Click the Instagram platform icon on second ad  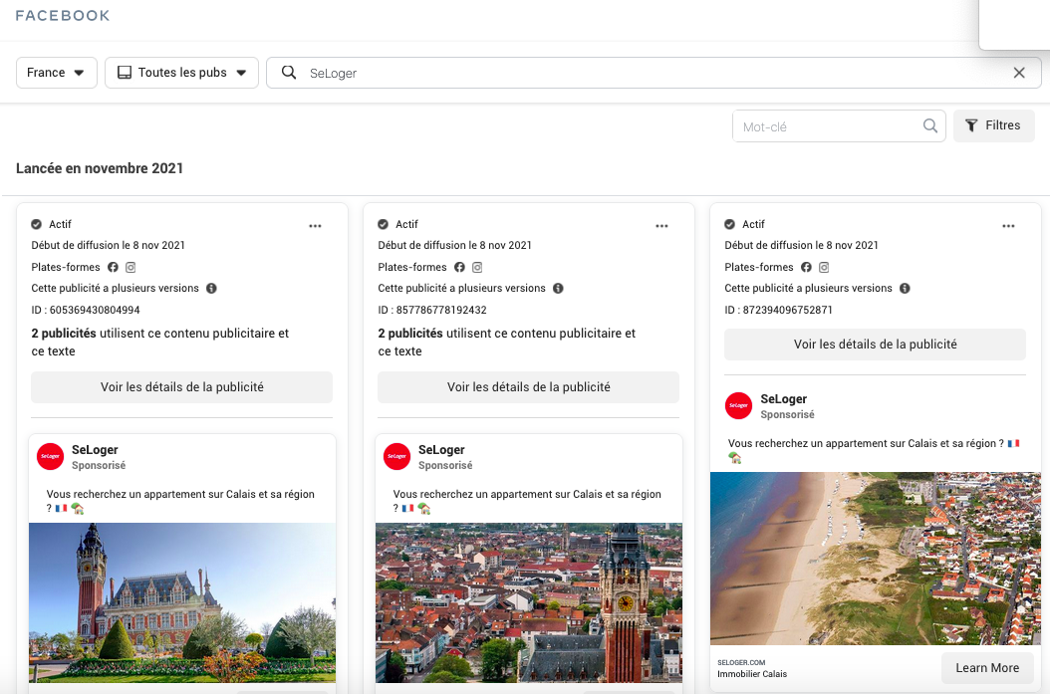477,267
